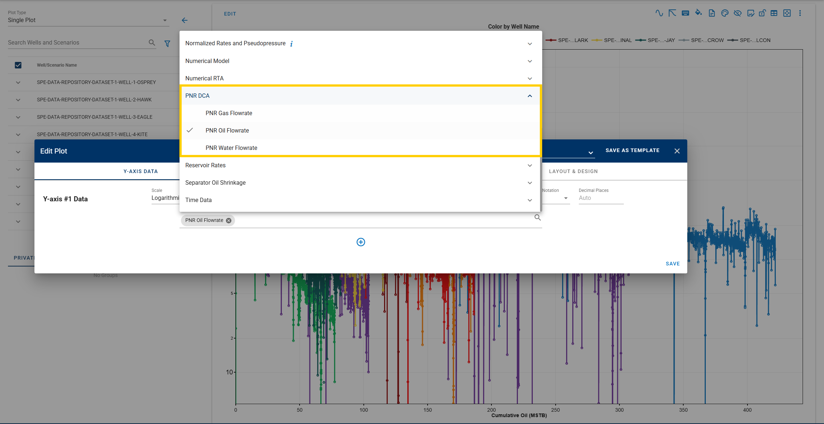Click the SPE-...LARK legend color marker

click(x=551, y=40)
